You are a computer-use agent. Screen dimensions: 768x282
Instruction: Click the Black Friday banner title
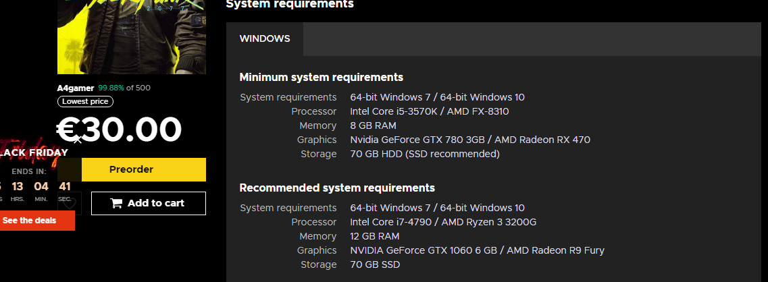tap(34, 152)
